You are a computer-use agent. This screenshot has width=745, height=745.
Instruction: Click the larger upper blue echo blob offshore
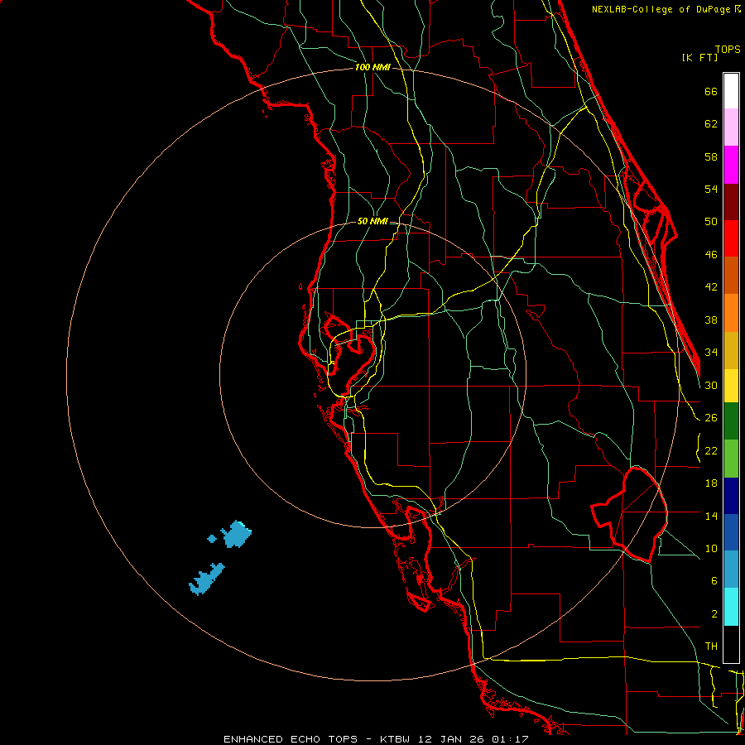[x=236, y=535]
